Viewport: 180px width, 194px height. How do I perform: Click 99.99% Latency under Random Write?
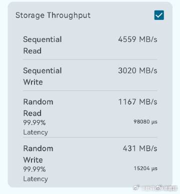point(35,174)
